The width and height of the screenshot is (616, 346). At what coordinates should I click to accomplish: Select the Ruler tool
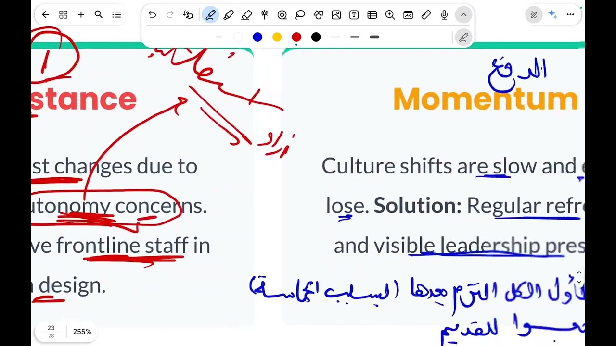pos(426,15)
